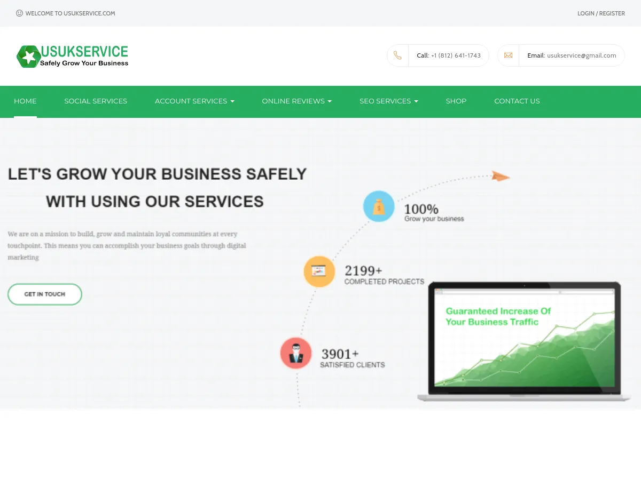The height and width of the screenshot is (480, 641).
Task: Click the email envelope icon
Action: coord(508,55)
